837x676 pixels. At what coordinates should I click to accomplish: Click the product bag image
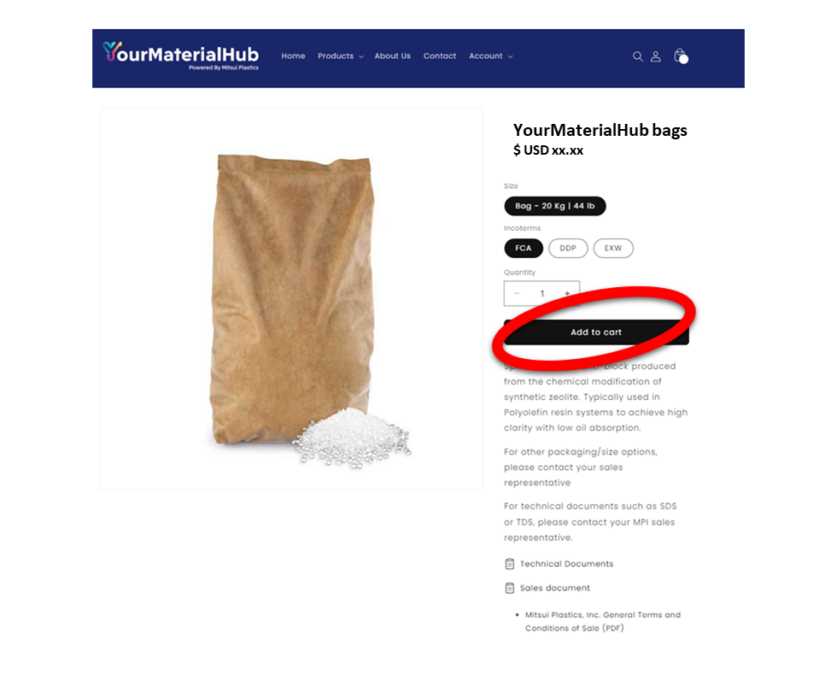291,299
